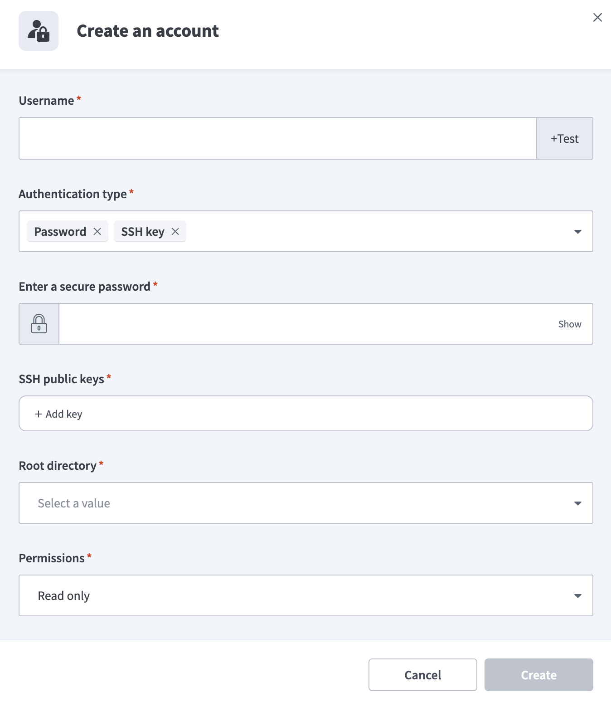Click the account lock icon in header
611x702 pixels.
[39, 31]
